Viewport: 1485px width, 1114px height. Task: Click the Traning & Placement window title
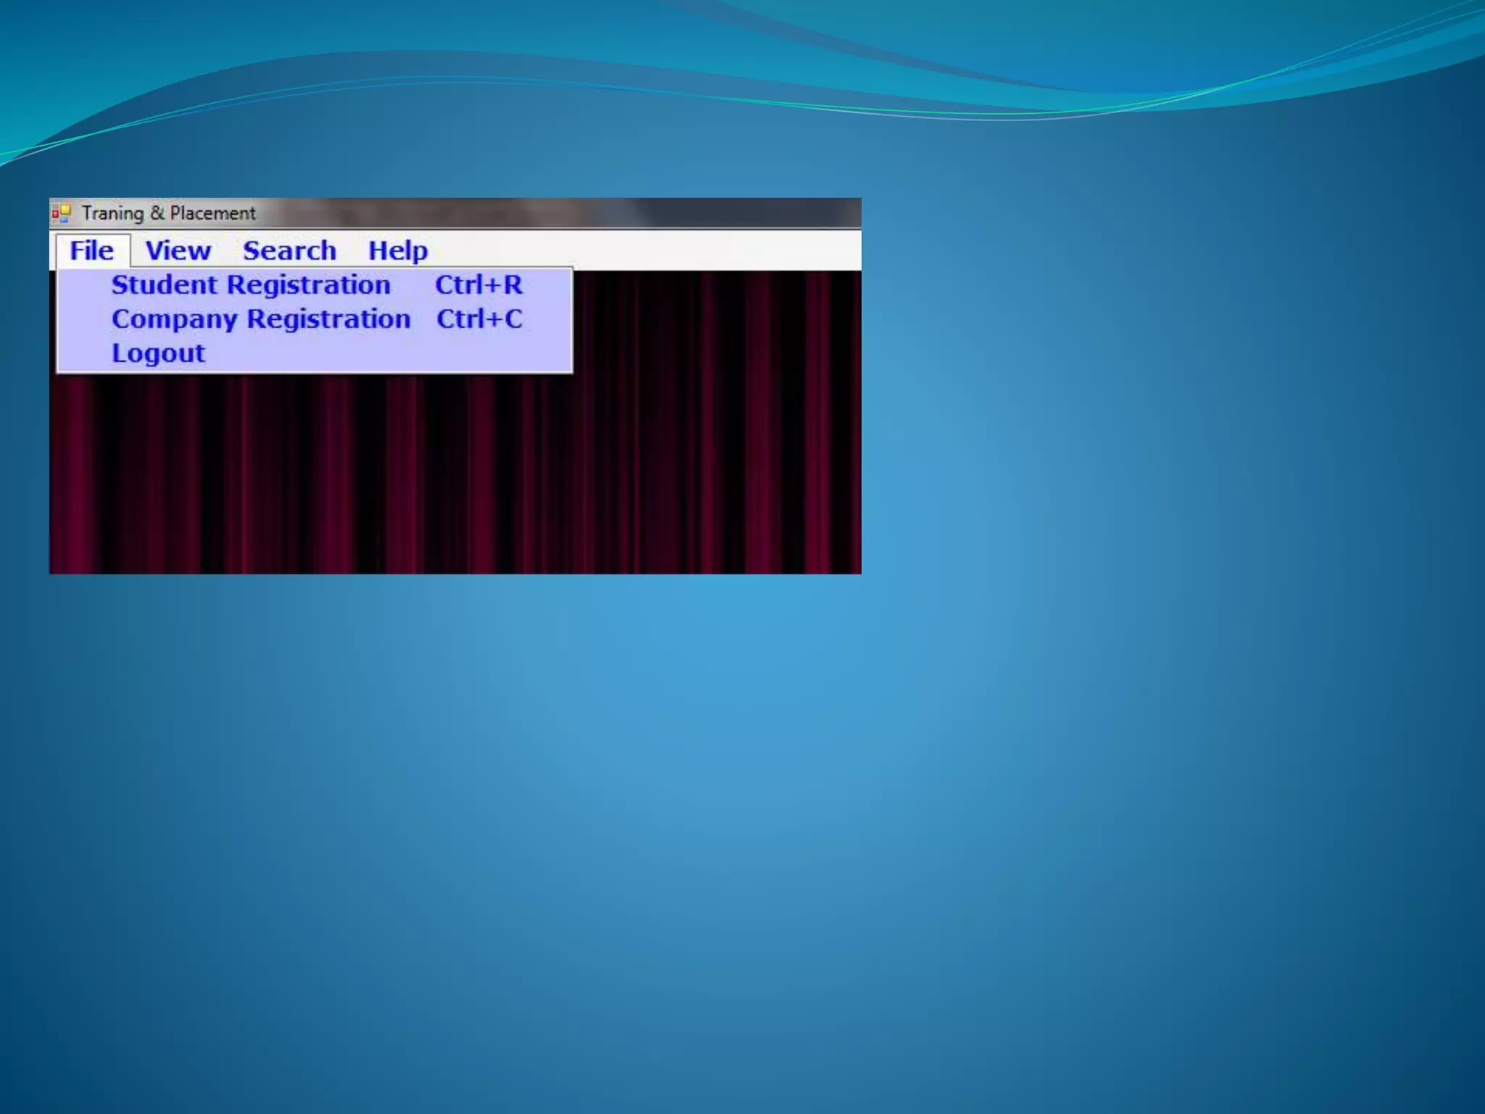(168, 213)
